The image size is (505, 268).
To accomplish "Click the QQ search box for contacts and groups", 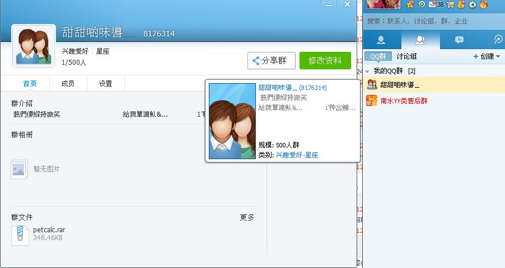I will pos(434,21).
